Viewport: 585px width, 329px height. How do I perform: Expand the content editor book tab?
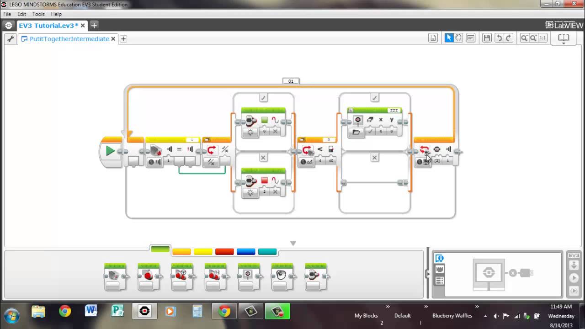click(564, 39)
